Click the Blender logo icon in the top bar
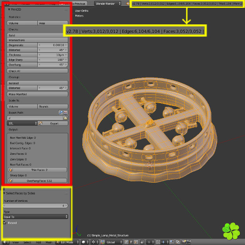Image resolution: width=245 pixels, height=245 pixels. [128, 3]
